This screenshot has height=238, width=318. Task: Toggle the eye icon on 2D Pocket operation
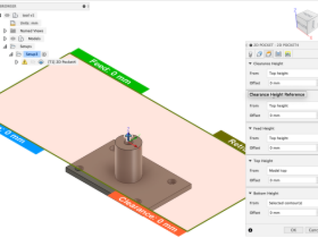click(x=33, y=62)
